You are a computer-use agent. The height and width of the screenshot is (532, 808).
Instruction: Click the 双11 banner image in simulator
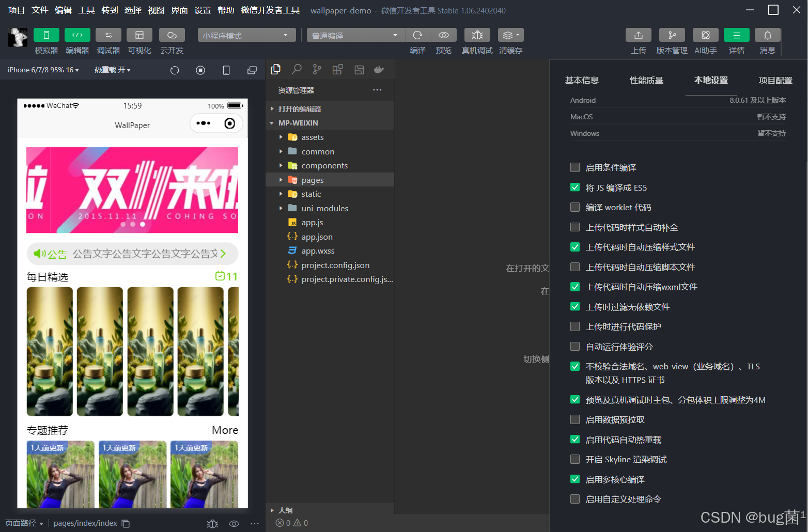pos(132,190)
